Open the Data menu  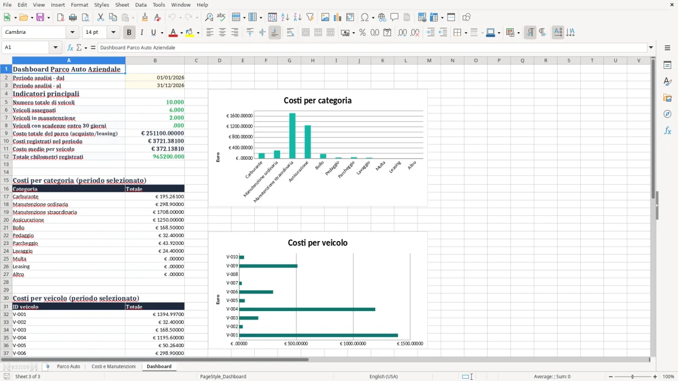click(141, 5)
